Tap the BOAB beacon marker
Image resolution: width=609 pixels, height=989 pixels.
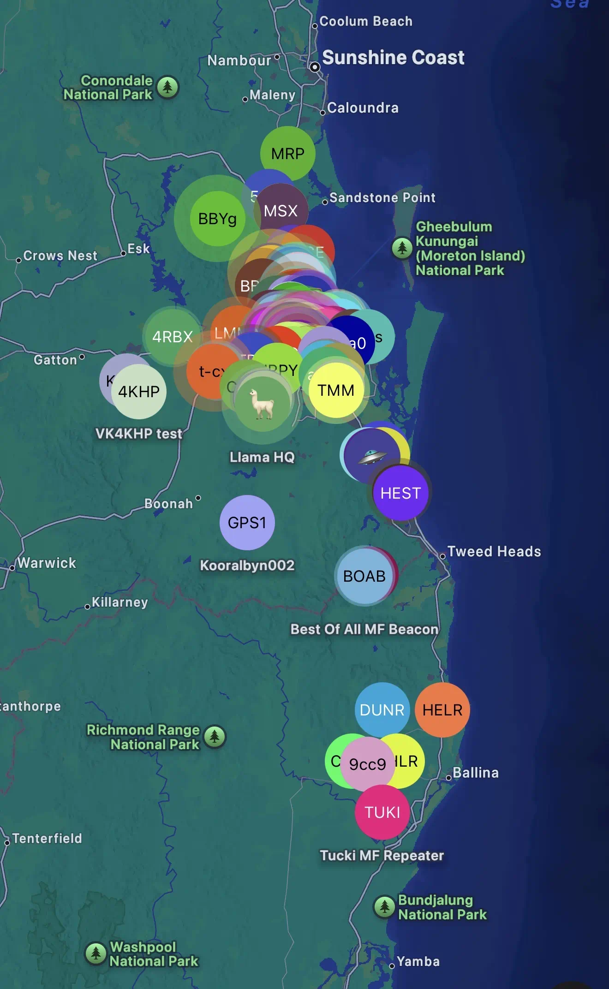click(x=364, y=576)
